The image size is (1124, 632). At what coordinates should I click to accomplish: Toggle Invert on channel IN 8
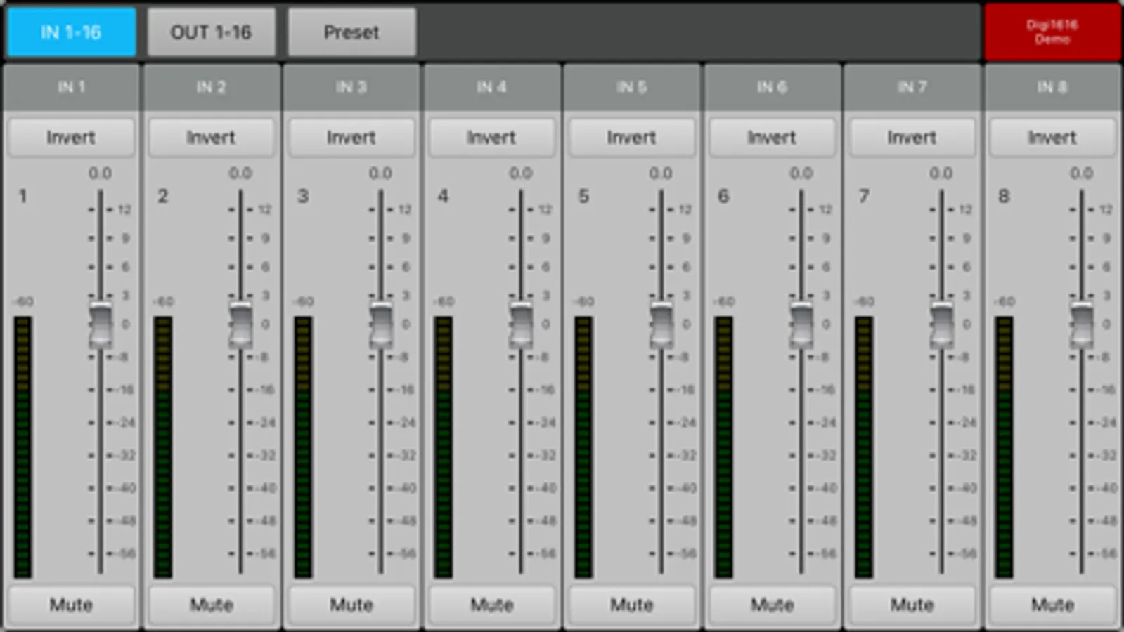click(1052, 138)
